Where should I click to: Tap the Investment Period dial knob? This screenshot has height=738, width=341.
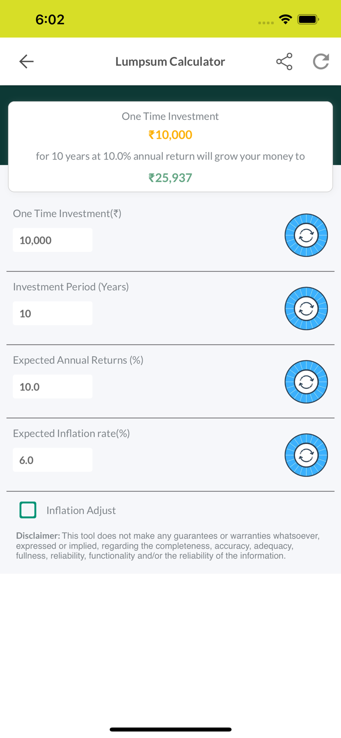(x=306, y=309)
